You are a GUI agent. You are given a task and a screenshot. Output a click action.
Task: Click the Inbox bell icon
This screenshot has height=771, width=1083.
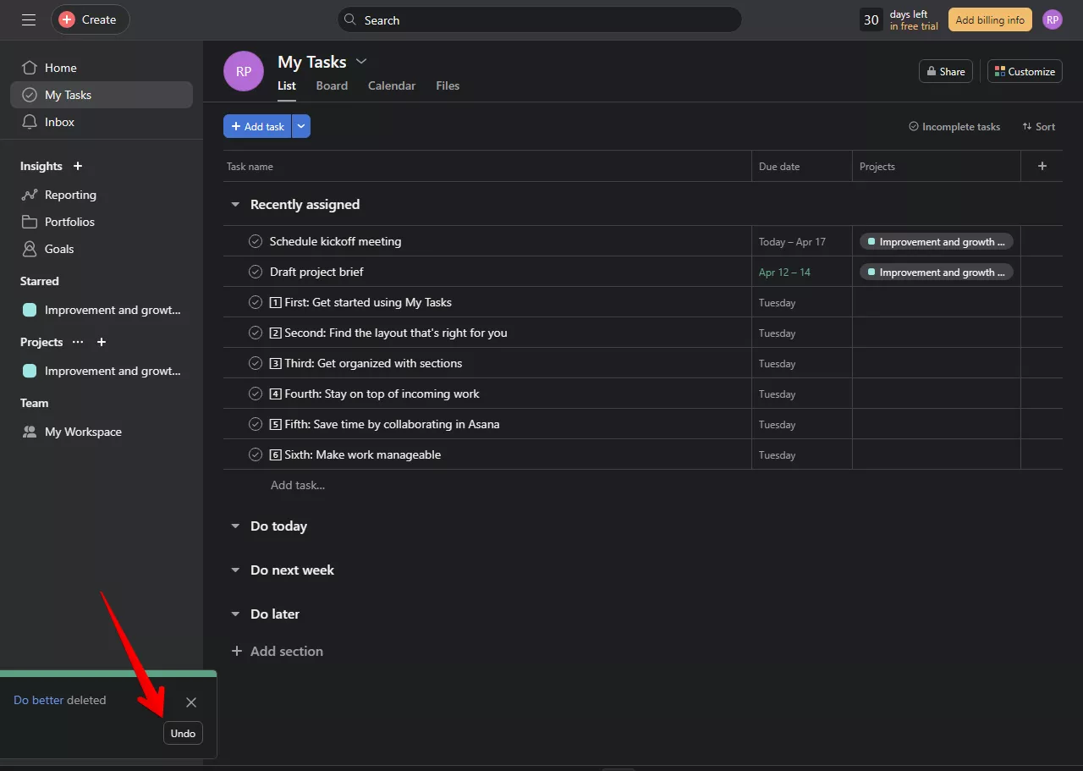coord(30,122)
